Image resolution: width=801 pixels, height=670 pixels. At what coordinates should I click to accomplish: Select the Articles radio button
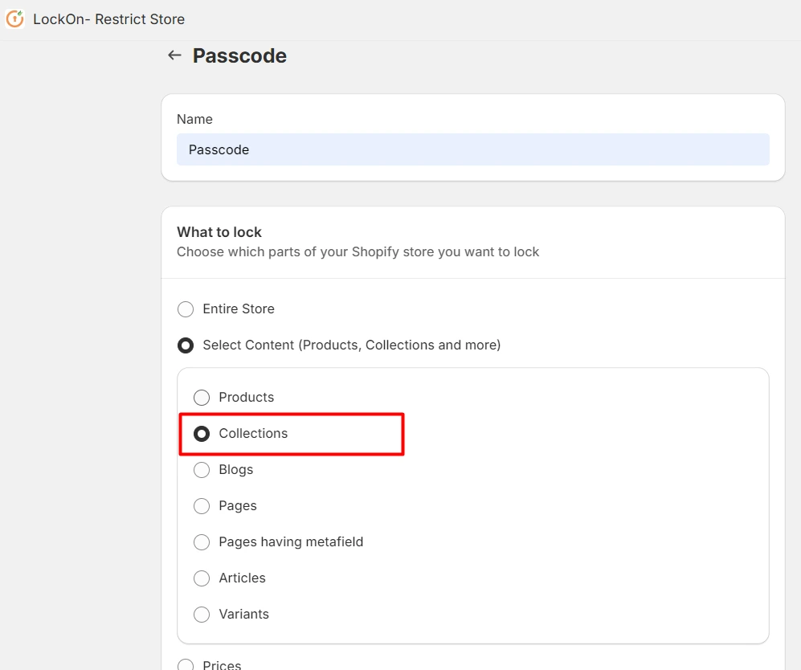[202, 578]
